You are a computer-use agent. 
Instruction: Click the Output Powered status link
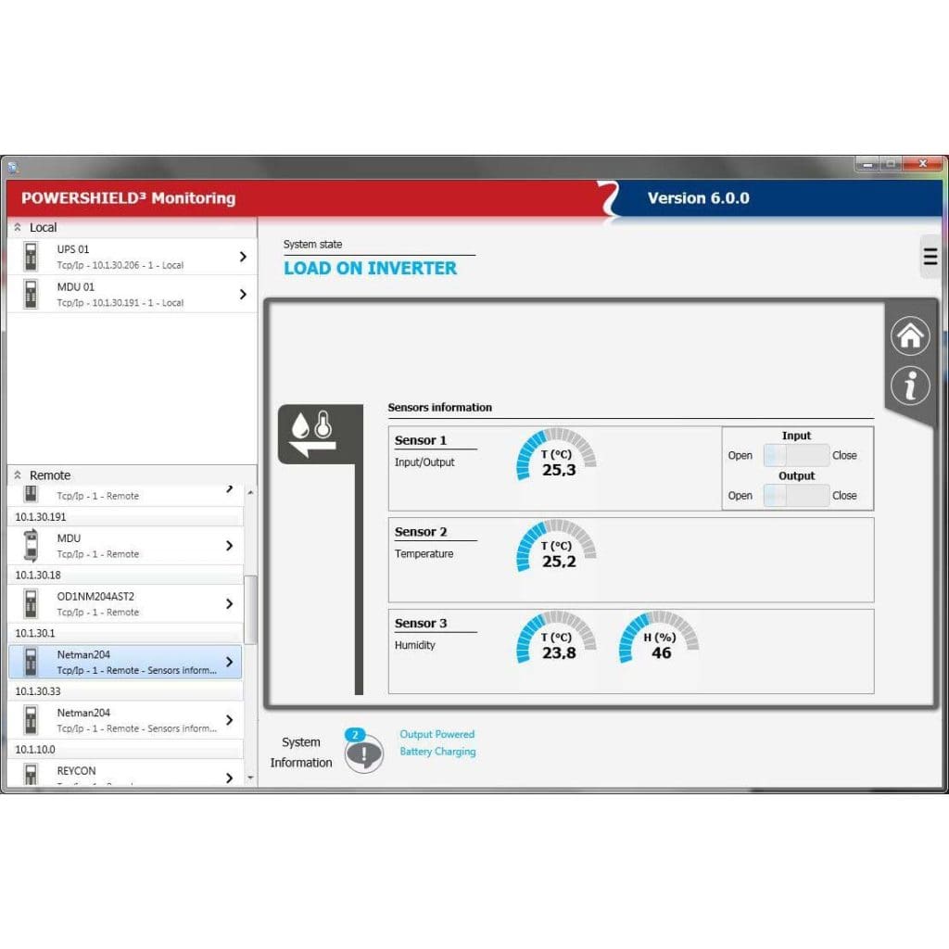click(x=437, y=734)
